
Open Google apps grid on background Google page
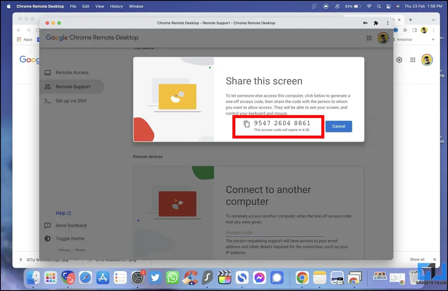[x=413, y=60]
